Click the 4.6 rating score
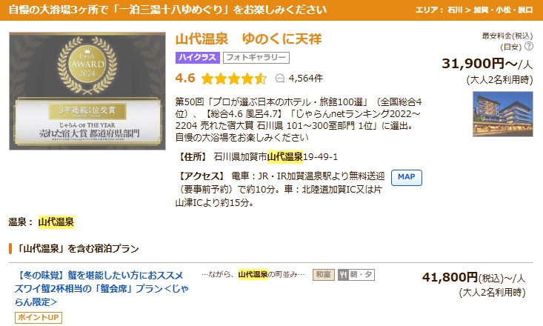The height and width of the screenshot is (326, 543). [x=185, y=78]
